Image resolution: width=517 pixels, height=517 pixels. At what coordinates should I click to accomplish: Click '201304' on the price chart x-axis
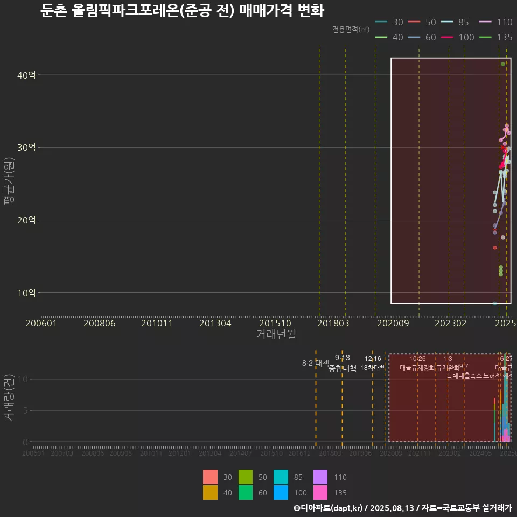(x=215, y=323)
